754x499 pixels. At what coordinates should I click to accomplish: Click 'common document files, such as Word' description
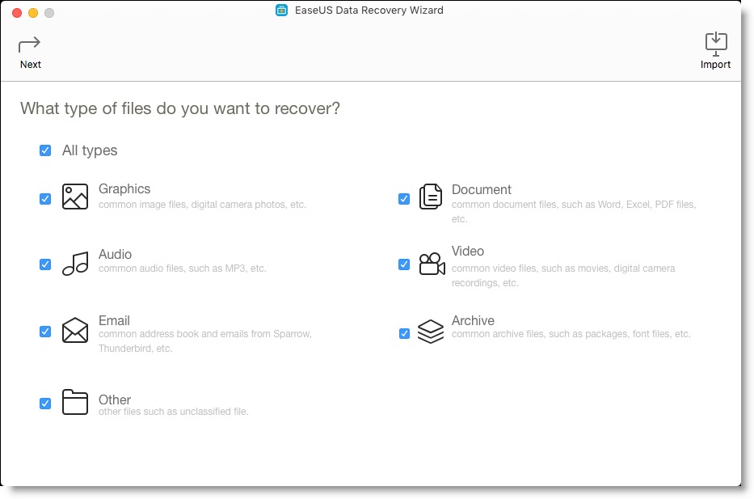tap(574, 212)
